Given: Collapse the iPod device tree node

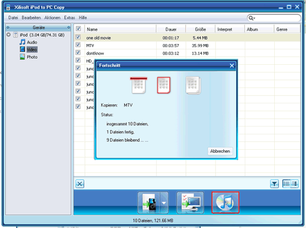Looking at the screenshot, I should click(x=9, y=35).
